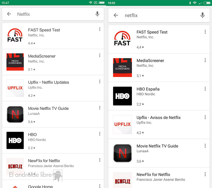This screenshot has height=188, width=212.
Task: Tap microphone icon in left phone's search bar
Action: (x=97, y=14)
